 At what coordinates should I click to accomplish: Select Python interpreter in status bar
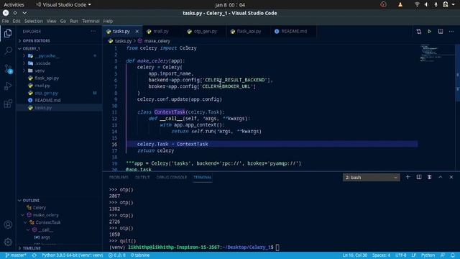[72, 255]
